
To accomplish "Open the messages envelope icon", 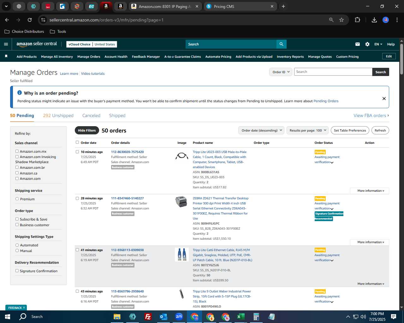I will coord(358,44).
